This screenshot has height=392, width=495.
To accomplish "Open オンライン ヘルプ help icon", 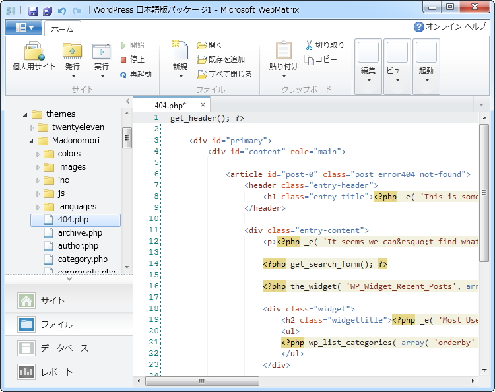I will pyautogui.click(x=418, y=27).
